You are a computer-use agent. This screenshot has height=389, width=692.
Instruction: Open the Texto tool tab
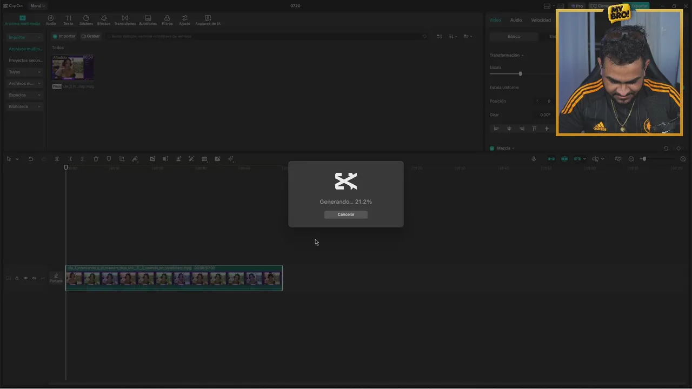pos(68,21)
